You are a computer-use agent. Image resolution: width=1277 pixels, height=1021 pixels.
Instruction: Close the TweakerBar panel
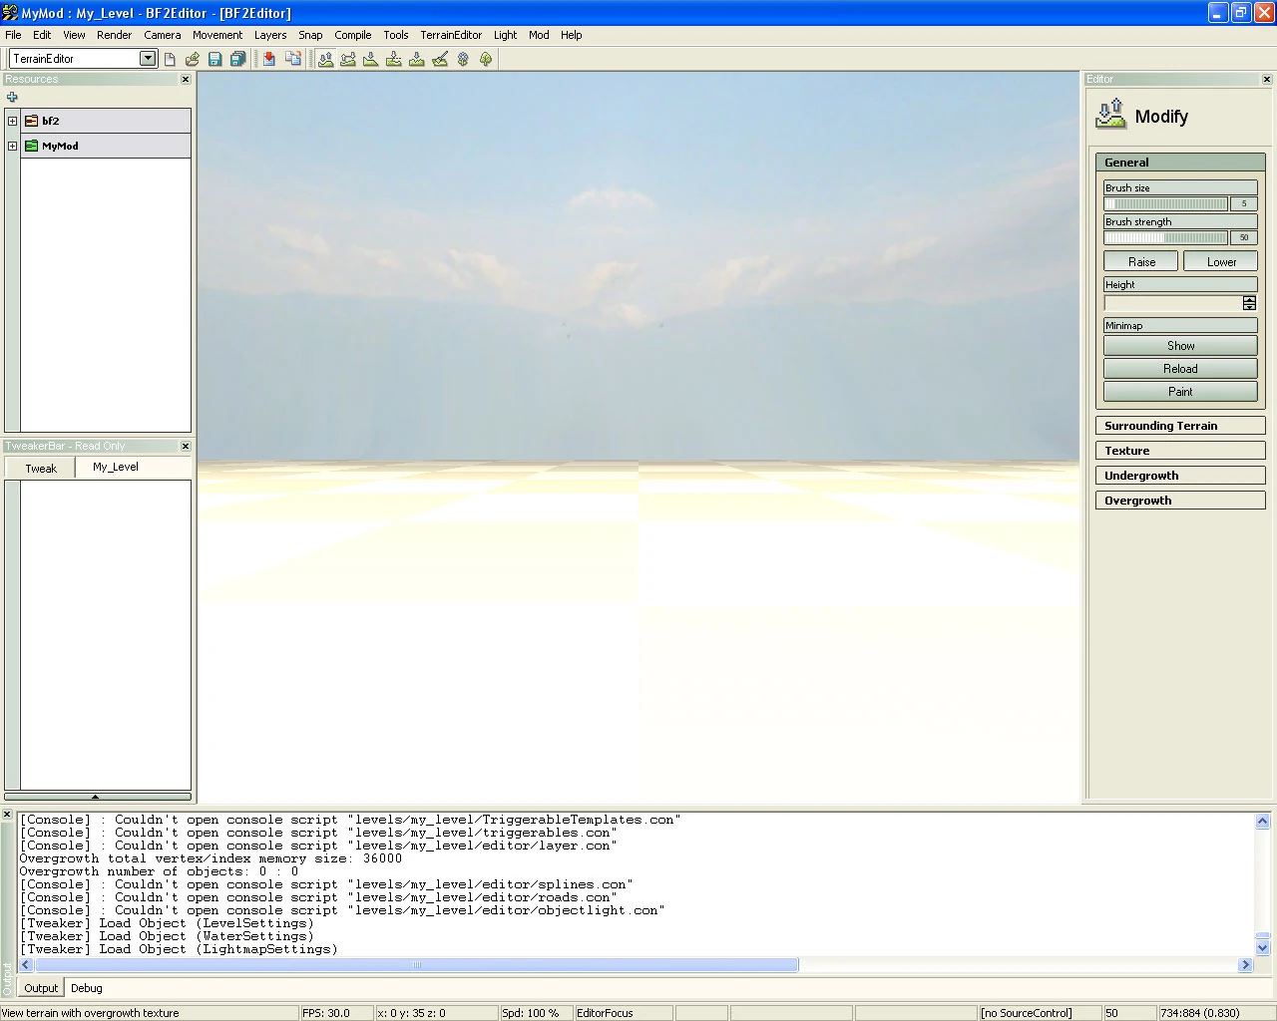click(185, 446)
